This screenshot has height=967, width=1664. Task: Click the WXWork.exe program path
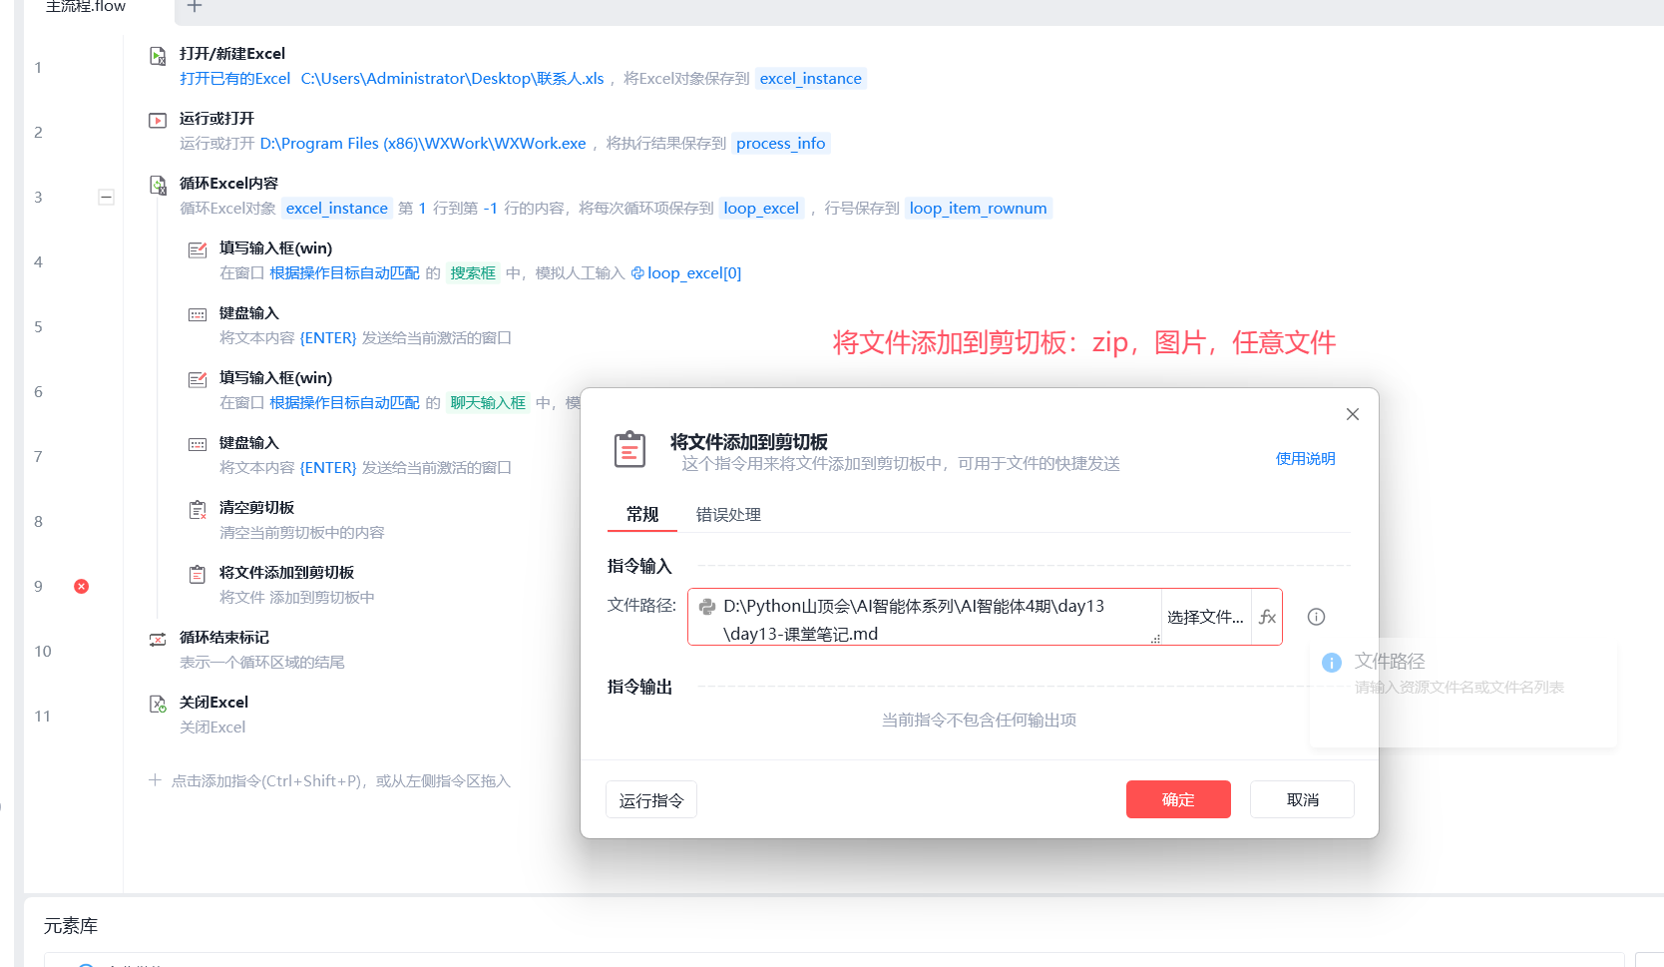[423, 144]
